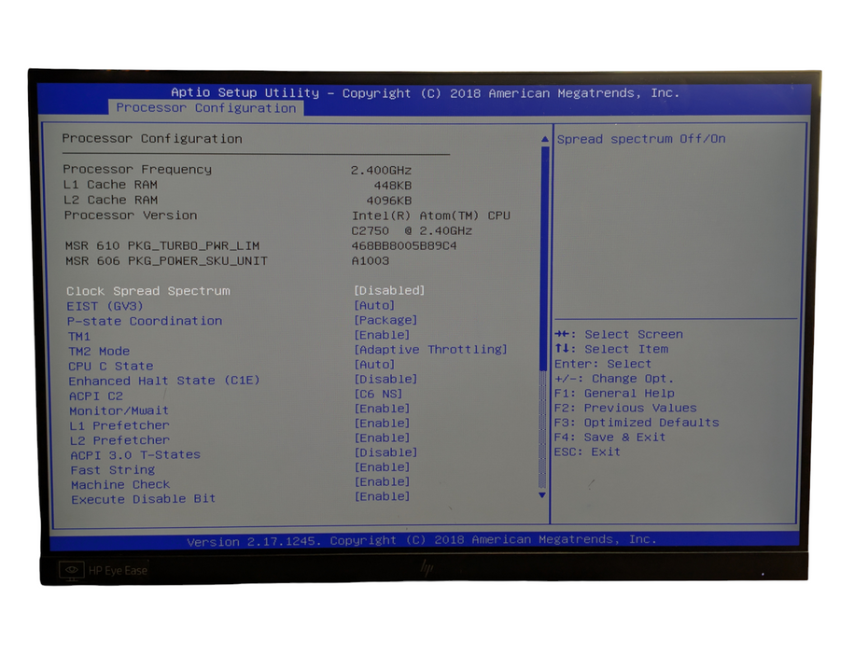Toggle Machine Check [Enable] value

click(x=382, y=481)
